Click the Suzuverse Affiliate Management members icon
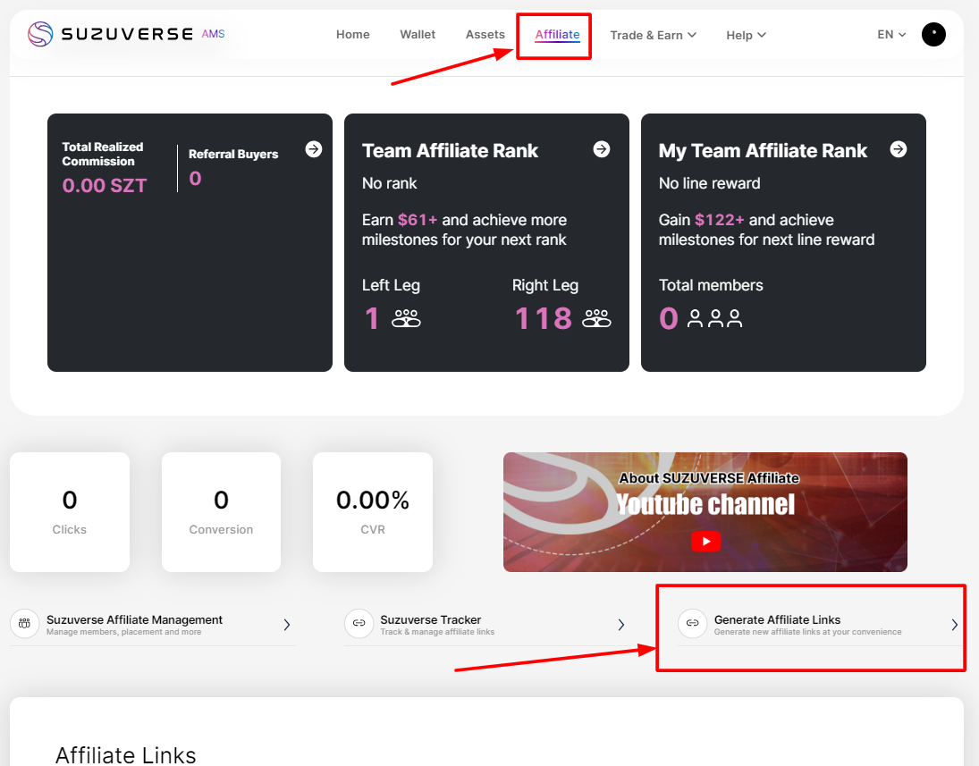This screenshot has height=766, width=979. point(25,624)
